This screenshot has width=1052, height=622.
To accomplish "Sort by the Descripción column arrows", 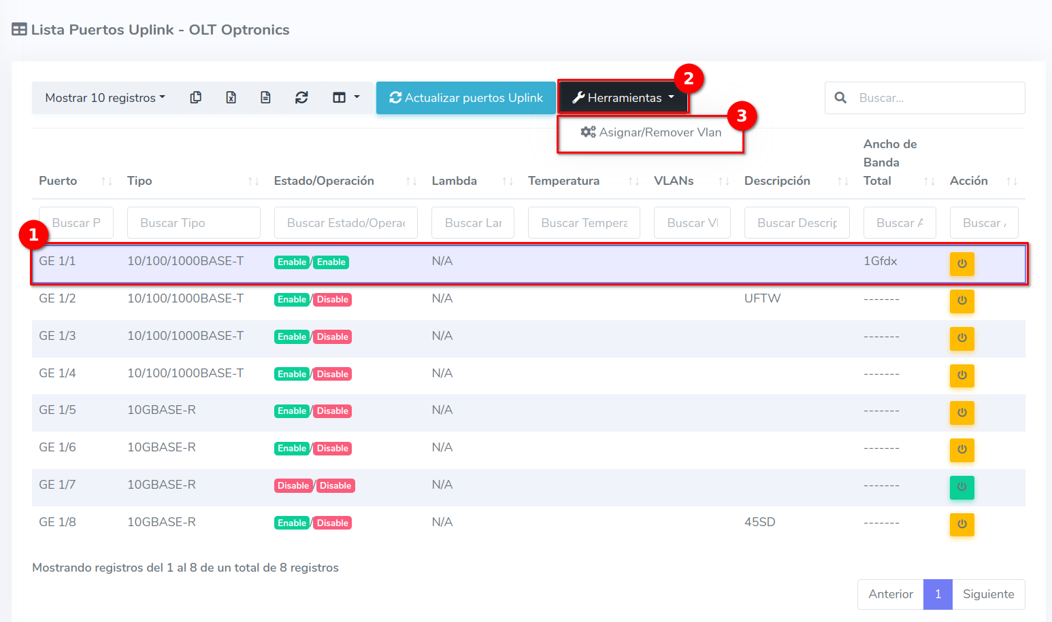I will coord(842,181).
